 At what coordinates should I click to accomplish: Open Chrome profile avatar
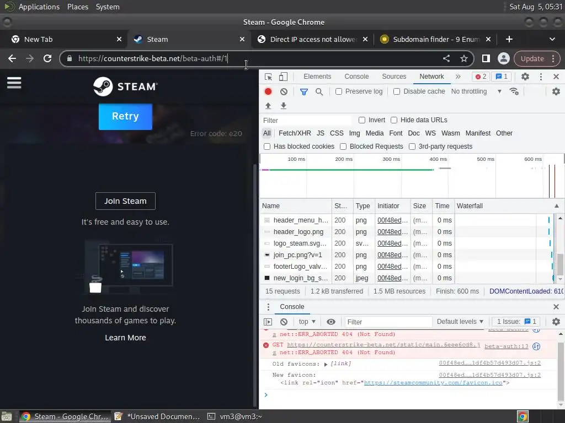coord(503,58)
